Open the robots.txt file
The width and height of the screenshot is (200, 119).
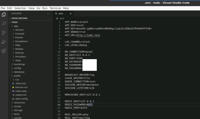click(x=30, y=95)
